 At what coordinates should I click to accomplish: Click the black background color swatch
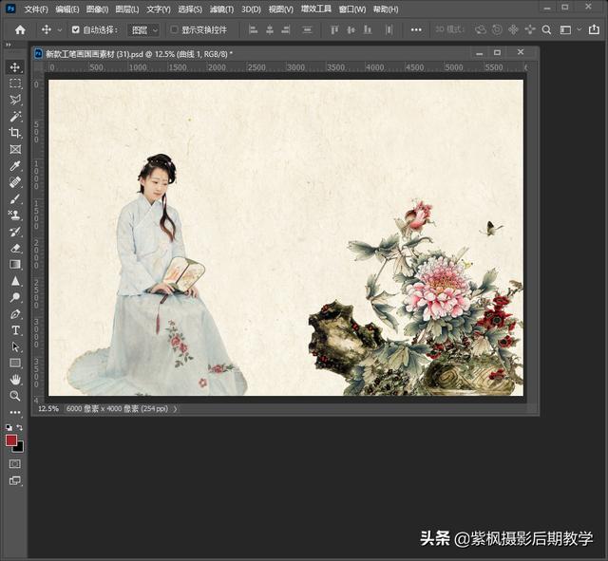19,448
